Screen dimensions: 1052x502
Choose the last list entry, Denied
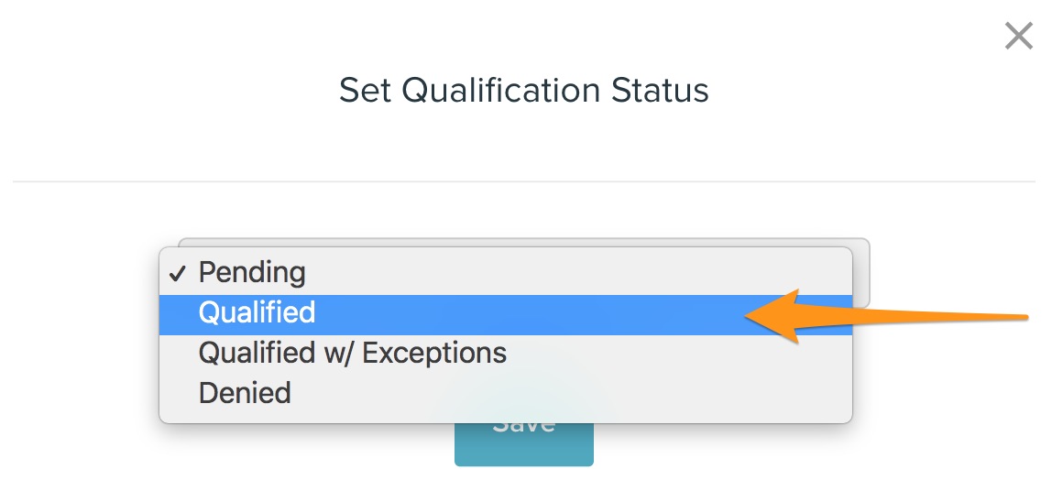click(x=245, y=394)
